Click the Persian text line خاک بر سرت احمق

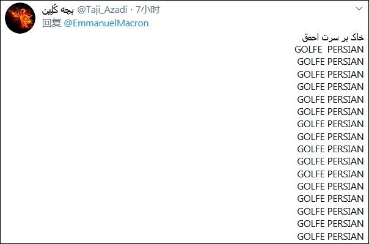click(333, 37)
